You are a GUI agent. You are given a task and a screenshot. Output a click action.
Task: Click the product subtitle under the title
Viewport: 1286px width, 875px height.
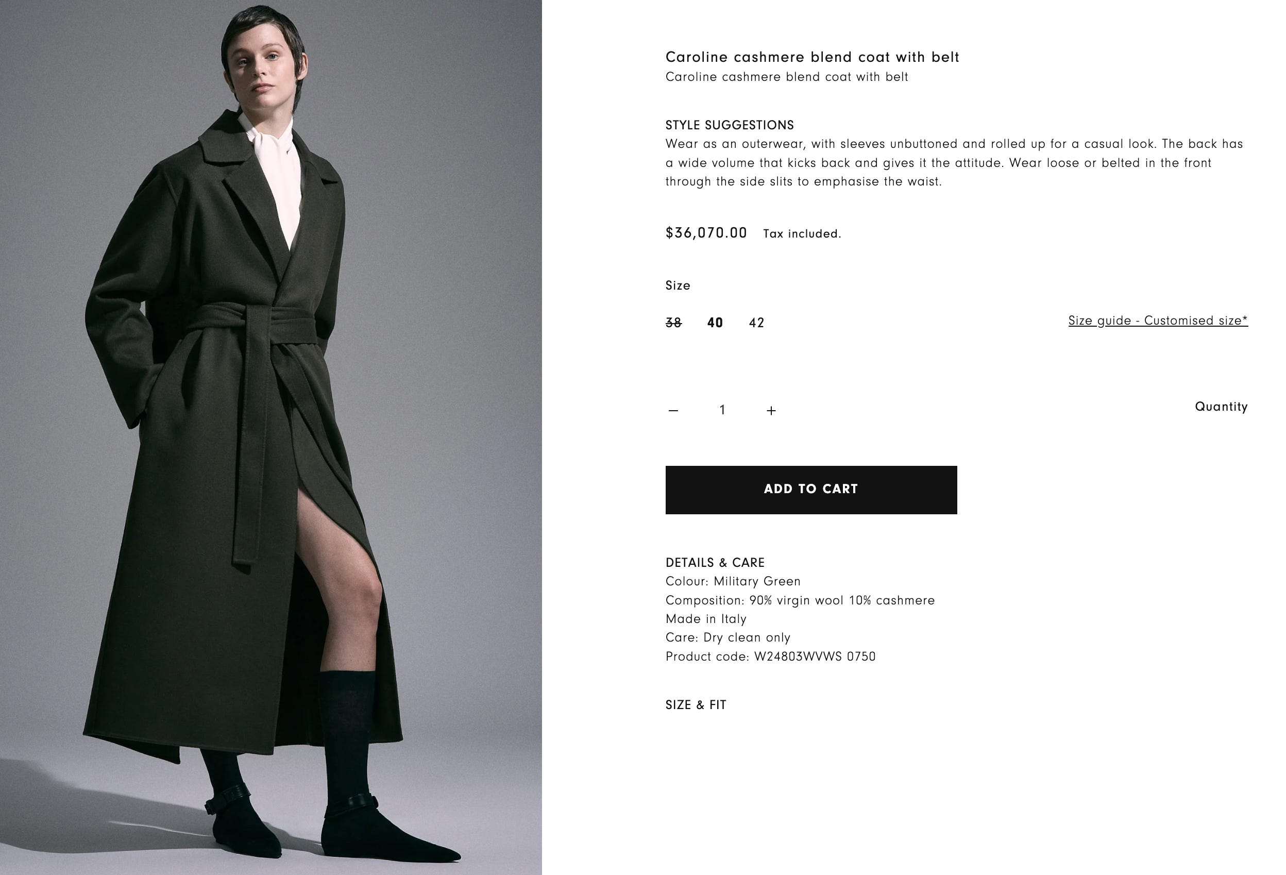pyautogui.click(x=786, y=77)
